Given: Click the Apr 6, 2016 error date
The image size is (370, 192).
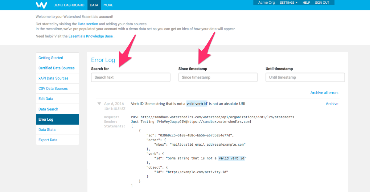Looking at the screenshot, I should tap(114, 104).
